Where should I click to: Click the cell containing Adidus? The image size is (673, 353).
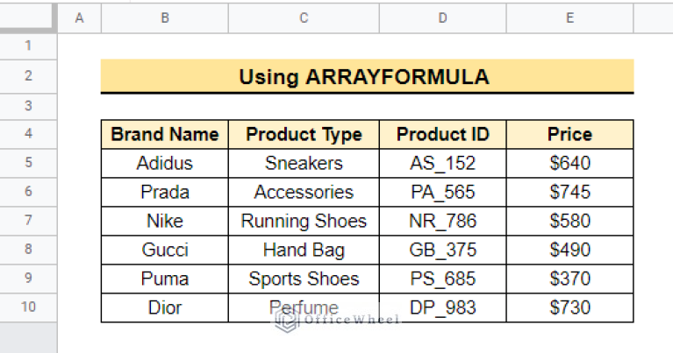pos(165,163)
